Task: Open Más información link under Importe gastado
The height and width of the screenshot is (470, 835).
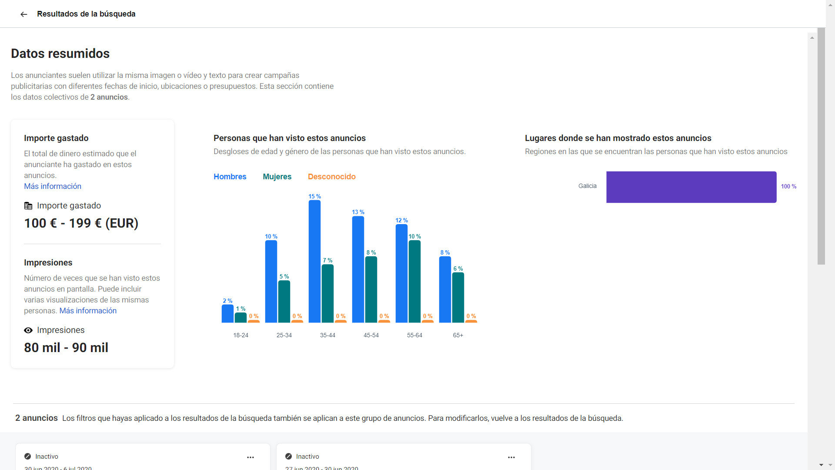Action: pyautogui.click(x=53, y=186)
